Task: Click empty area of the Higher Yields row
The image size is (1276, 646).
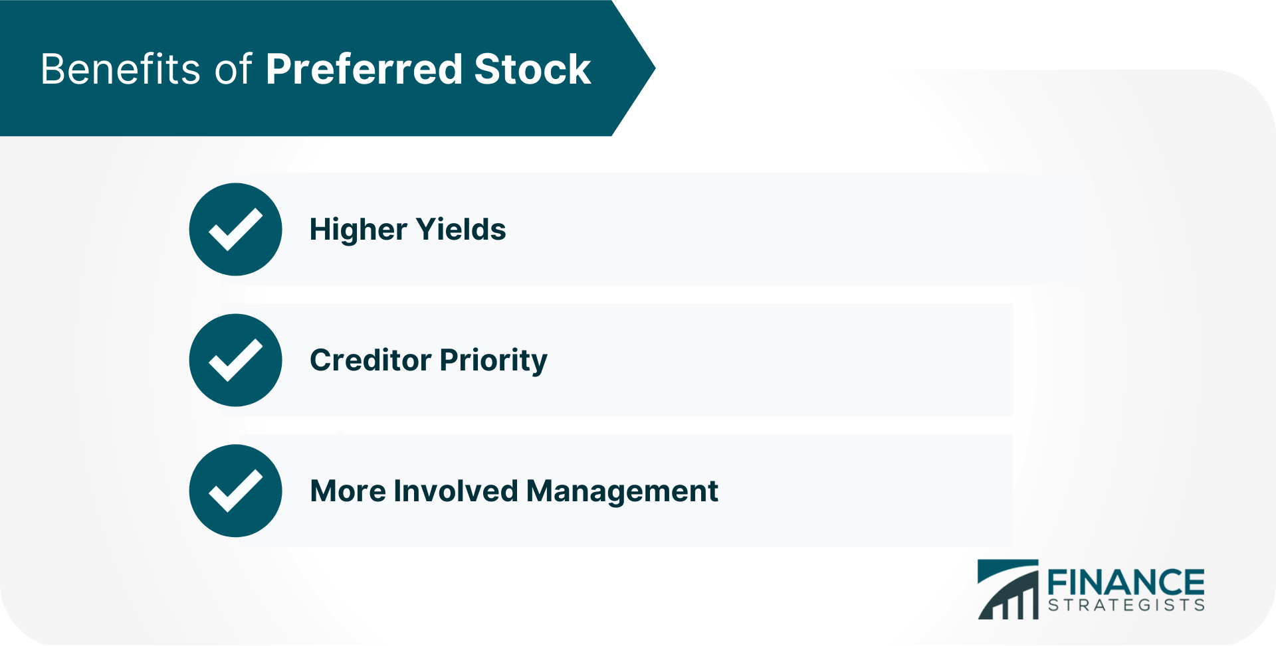Action: tap(797, 229)
